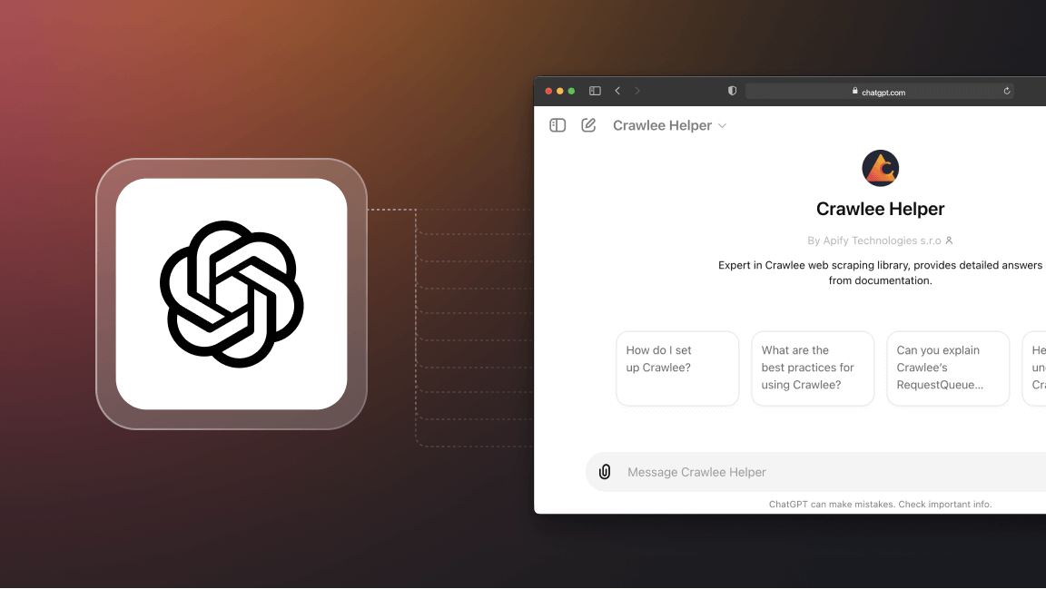The width and height of the screenshot is (1046, 589).
Task: Start a new chat with the compose icon
Action: (x=588, y=124)
